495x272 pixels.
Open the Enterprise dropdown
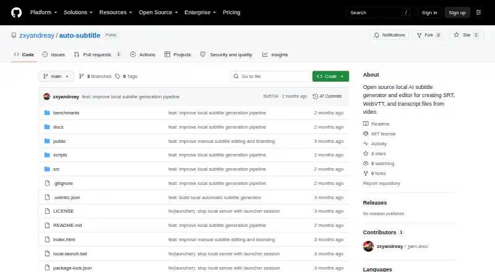coord(200,12)
